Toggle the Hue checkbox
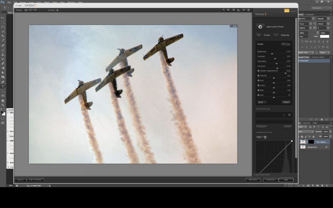Viewport: 333px width, 208px height. (x=258, y=95)
